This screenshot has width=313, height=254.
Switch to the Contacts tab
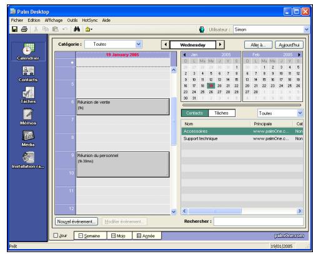(195, 113)
